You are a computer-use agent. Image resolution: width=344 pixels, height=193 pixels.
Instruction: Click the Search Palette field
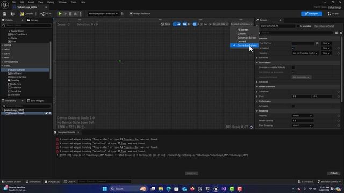[x=26, y=25]
